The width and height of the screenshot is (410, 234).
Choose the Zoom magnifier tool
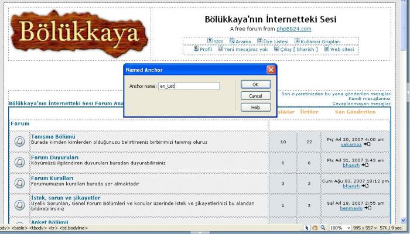(322, 228)
